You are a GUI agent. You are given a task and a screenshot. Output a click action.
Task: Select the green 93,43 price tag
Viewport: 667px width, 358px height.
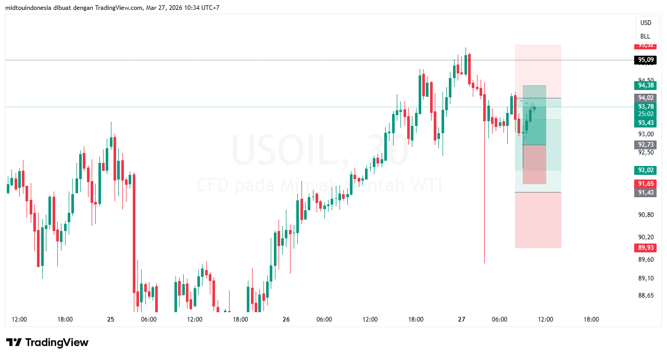646,123
